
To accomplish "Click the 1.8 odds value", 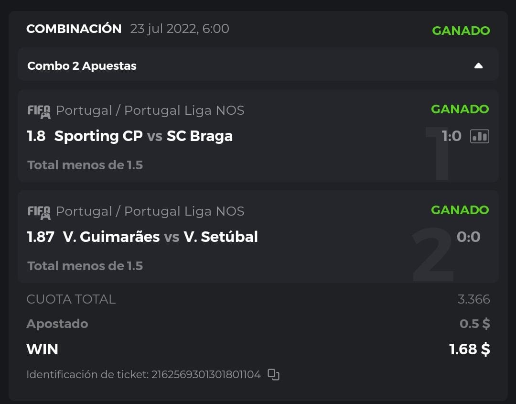I will click(36, 136).
